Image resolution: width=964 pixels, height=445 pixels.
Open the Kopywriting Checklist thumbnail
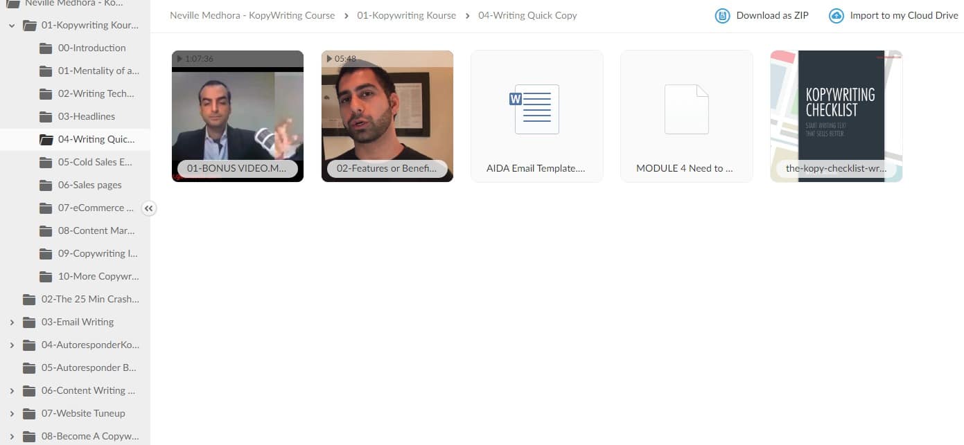click(836, 116)
